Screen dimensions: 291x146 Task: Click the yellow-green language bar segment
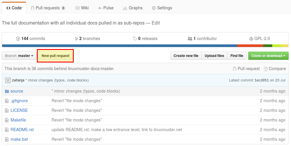tap(277, 46)
